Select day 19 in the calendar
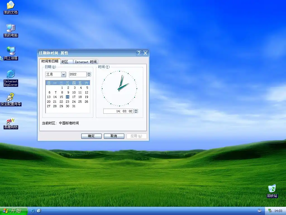This screenshot has width=286, height=215. click(x=87, y=97)
